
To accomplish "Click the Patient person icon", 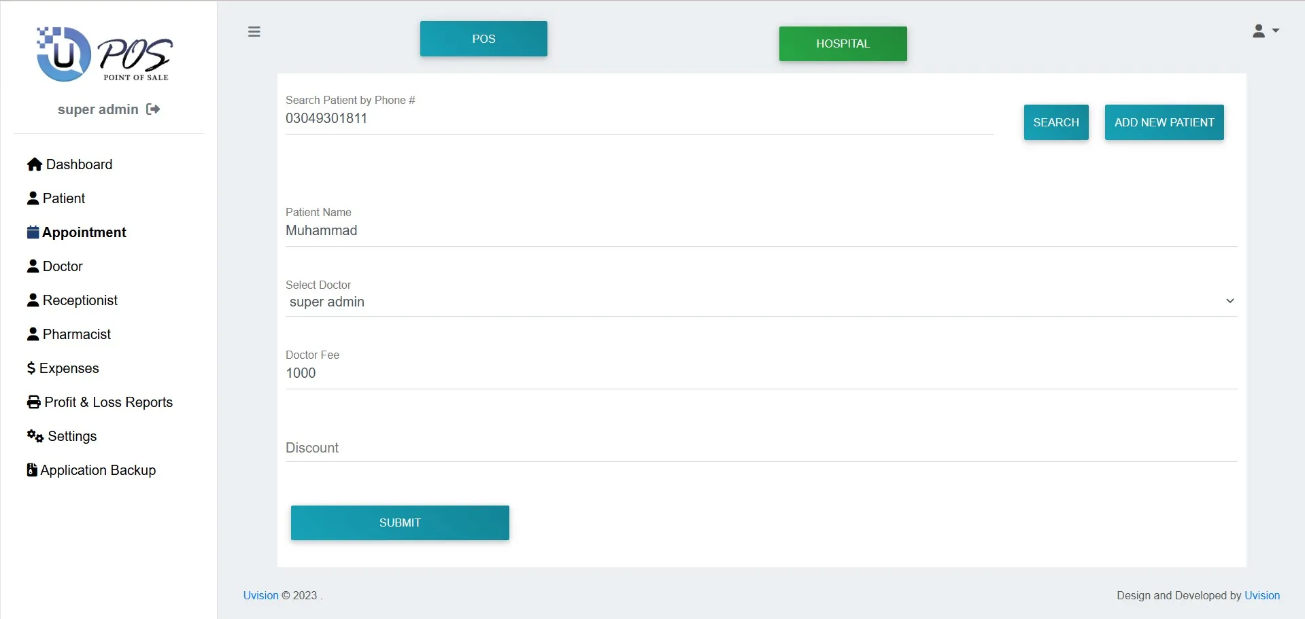I will point(33,198).
